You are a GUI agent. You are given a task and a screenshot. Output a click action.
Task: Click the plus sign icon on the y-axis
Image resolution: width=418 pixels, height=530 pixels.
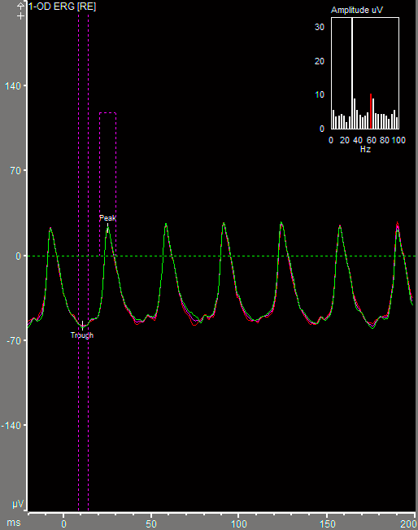(x=21, y=16)
